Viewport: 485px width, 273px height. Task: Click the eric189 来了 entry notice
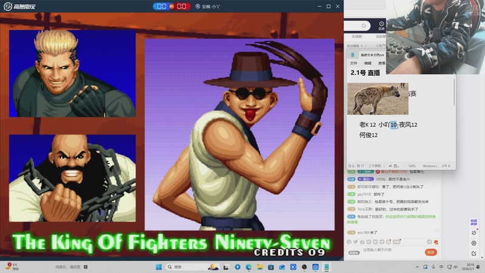[362, 232]
